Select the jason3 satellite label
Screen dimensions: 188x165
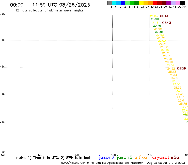pyautogui.click(x=124, y=157)
